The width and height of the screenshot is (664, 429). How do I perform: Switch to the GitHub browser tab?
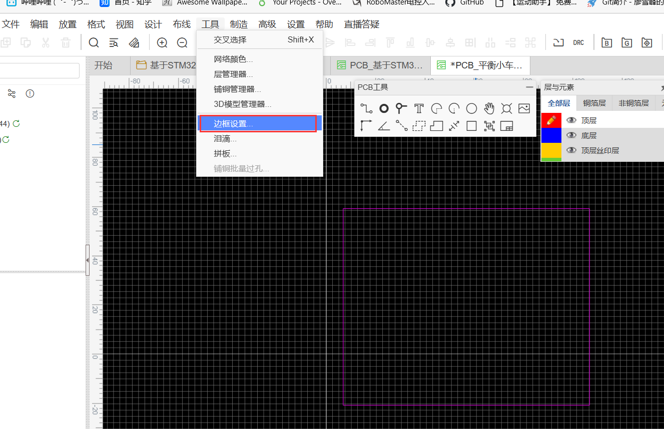465,3
